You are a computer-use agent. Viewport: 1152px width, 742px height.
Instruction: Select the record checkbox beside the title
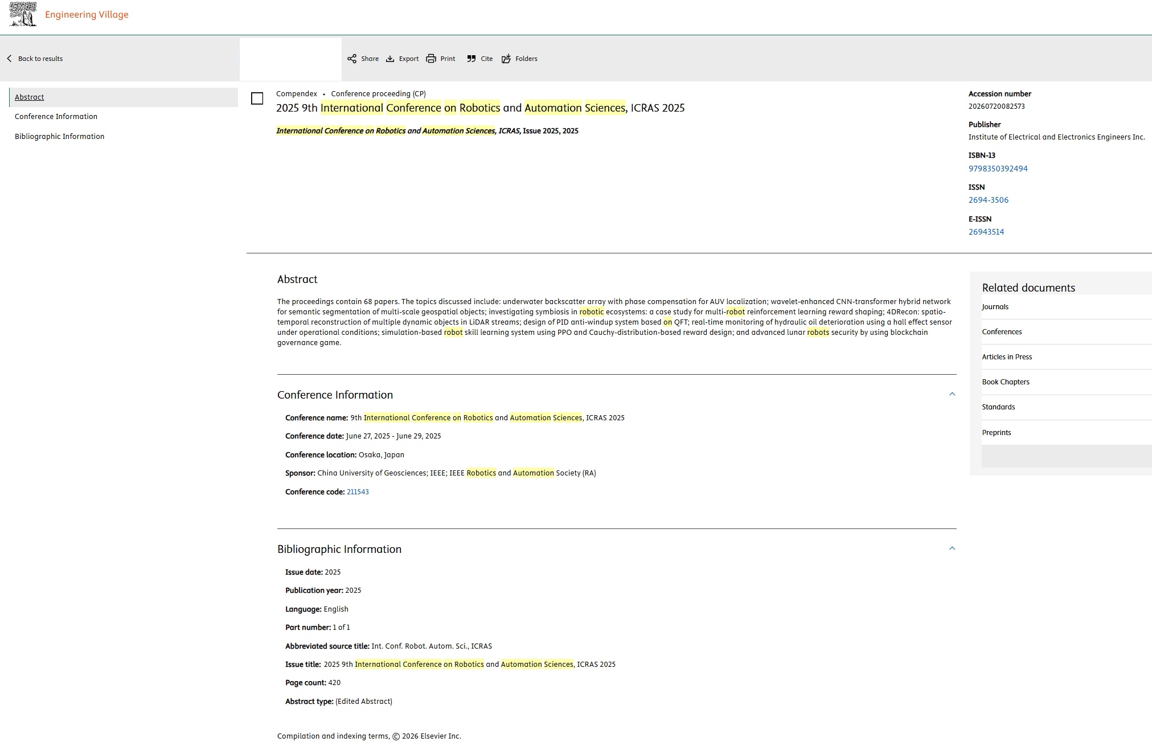pos(257,99)
